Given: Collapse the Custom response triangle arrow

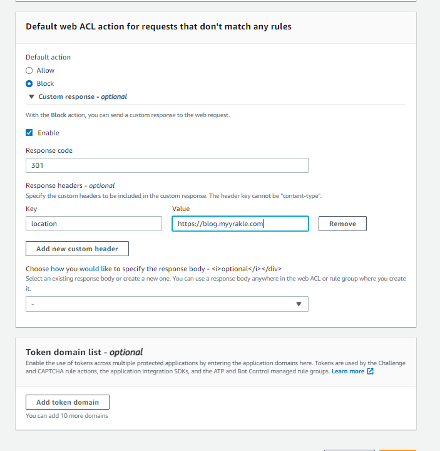Looking at the screenshot, I should [31, 97].
